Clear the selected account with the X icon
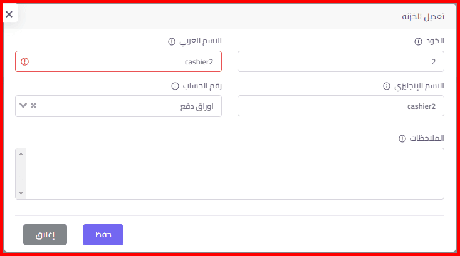Image resolution: width=460 pixels, height=256 pixels. pos(34,106)
